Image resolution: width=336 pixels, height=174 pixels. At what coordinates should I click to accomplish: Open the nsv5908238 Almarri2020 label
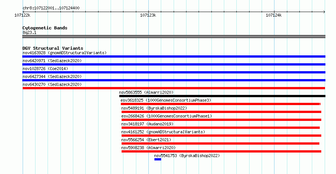pos(148,148)
